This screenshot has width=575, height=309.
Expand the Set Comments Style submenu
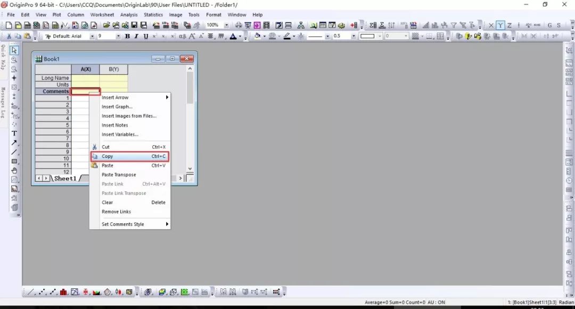[131, 224]
